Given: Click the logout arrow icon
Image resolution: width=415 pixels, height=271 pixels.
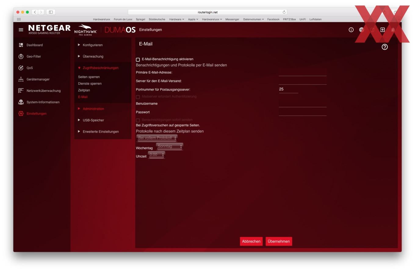Looking at the screenshot, I should 382,30.
